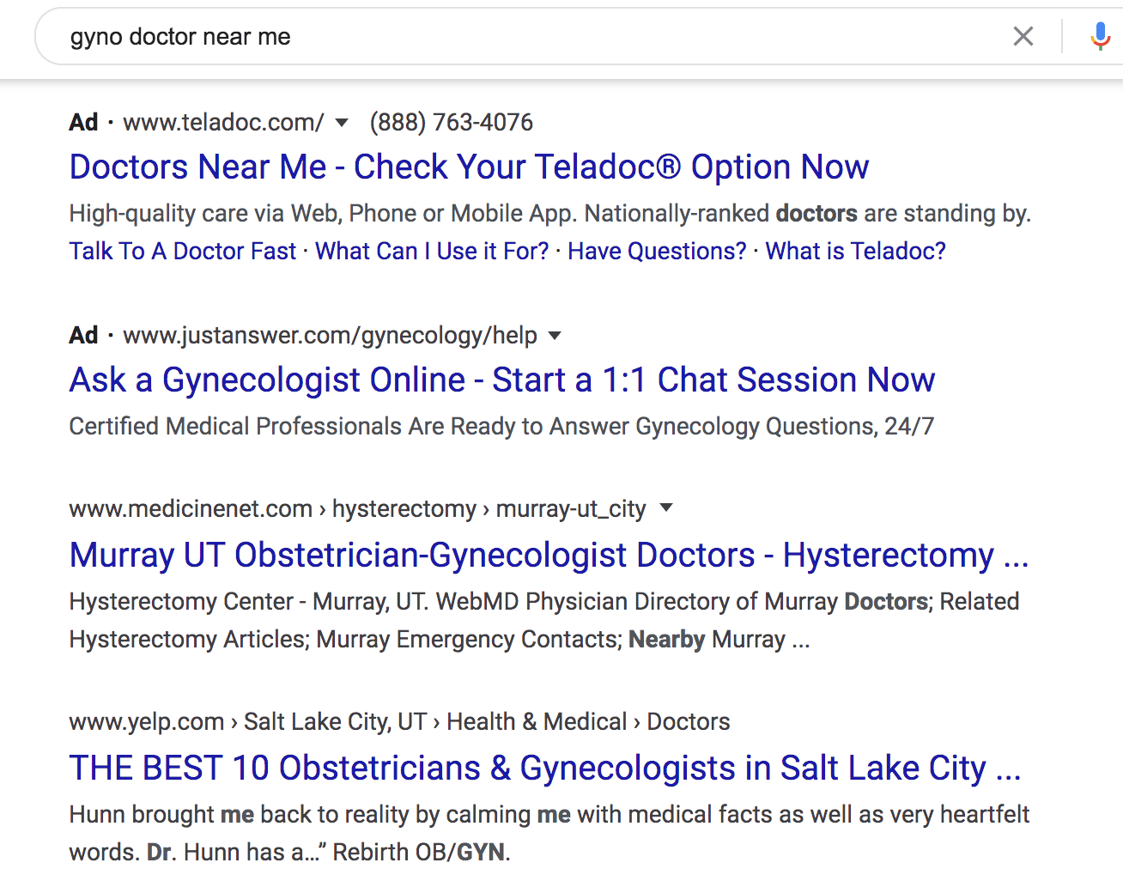Clear the search query with the X icon

click(1023, 36)
